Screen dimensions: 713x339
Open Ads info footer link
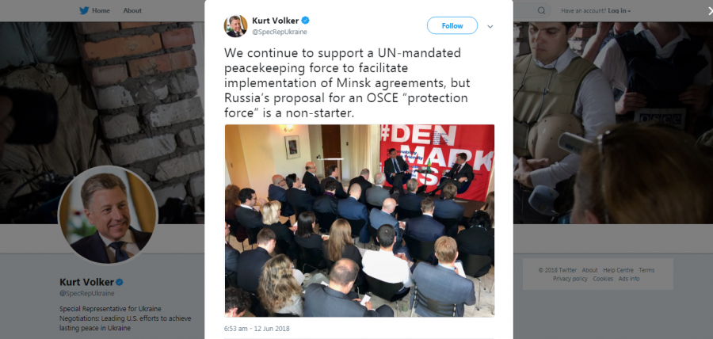pyautogui.click(x=629, y=279)
